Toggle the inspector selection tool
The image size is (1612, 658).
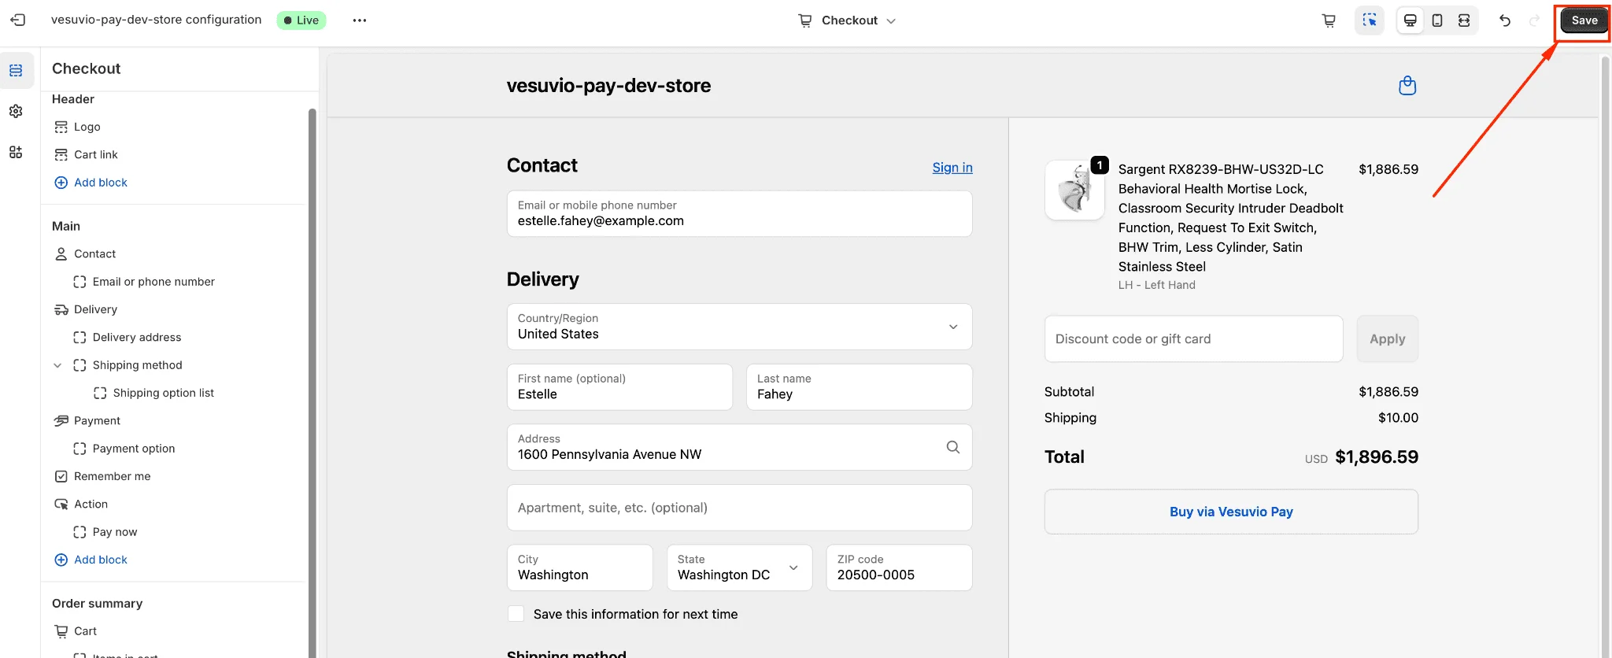(1370, 20)
